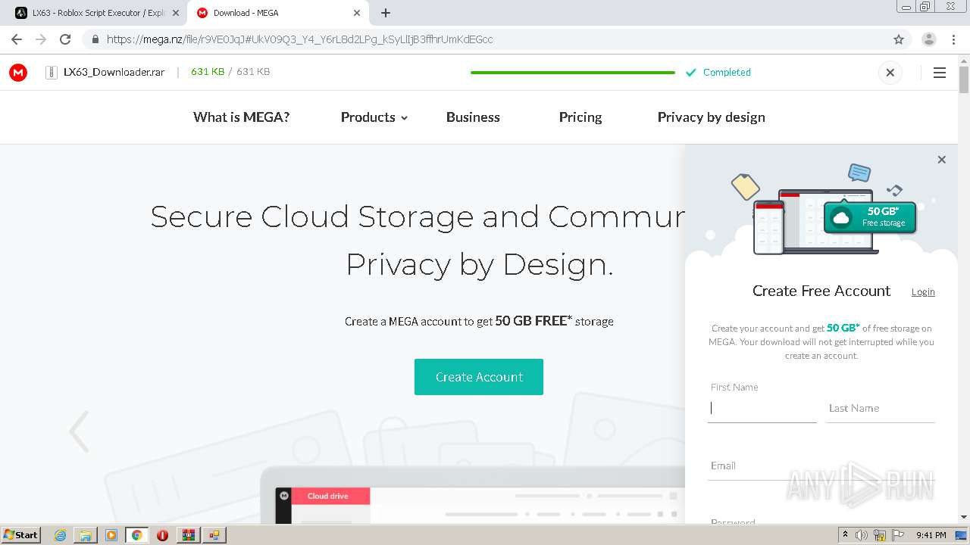Dismiss the download bar with X button
Screen dimensions: 970x545
pyautogui.click(x=890, y=73)
